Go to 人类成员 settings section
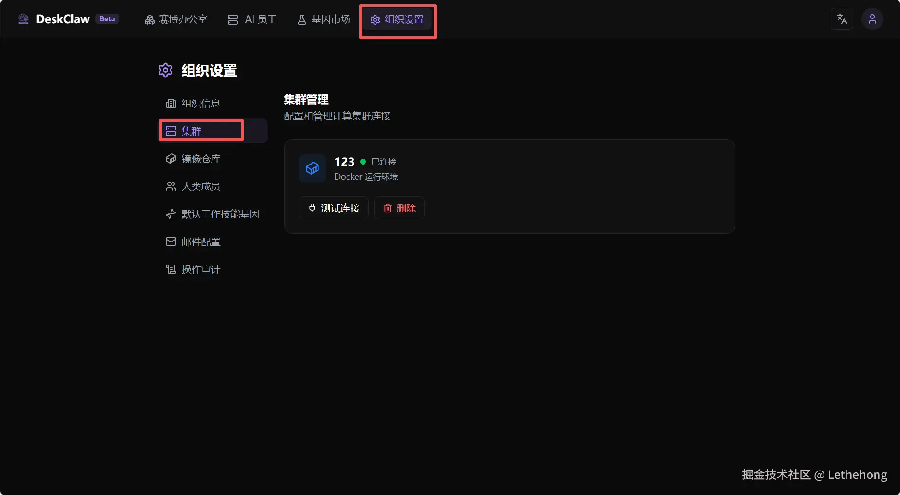Screen dimensions: 900x495 click(213, 186)
